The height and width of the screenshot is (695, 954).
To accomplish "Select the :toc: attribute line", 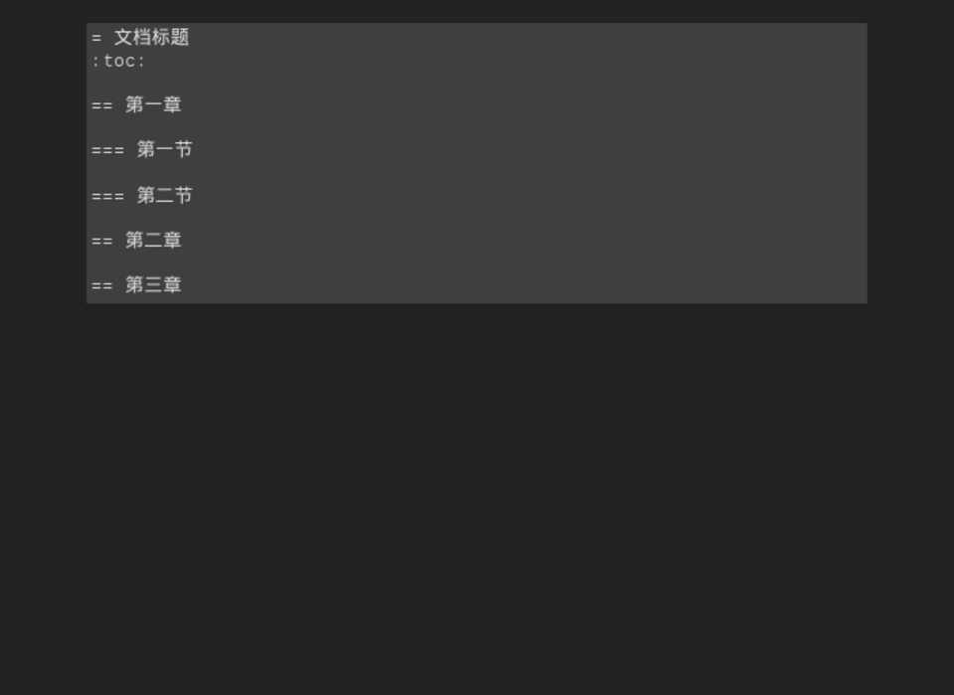I will point(118,62).
